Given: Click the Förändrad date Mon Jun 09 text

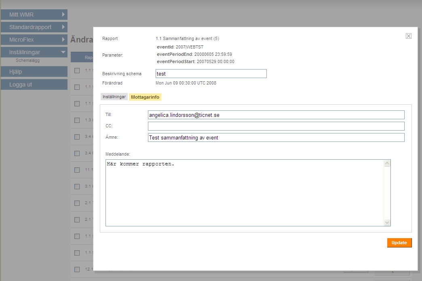Looking at the screenshot, I should point(186,83).
